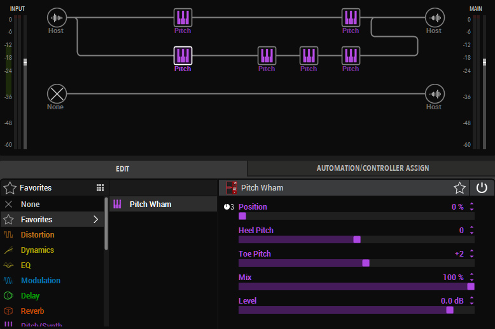Click the upper Host output block
This screenshot has width=495, height=329.
coord(435,17)
